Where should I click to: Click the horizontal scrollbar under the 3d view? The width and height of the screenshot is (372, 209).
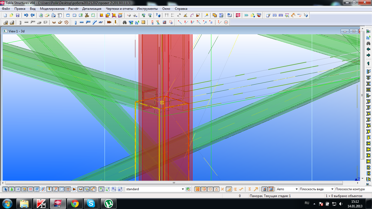[174, 183]
